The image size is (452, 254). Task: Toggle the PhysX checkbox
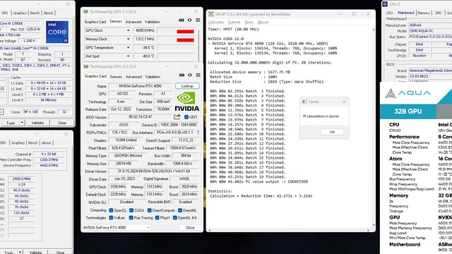tap(157, 218)
